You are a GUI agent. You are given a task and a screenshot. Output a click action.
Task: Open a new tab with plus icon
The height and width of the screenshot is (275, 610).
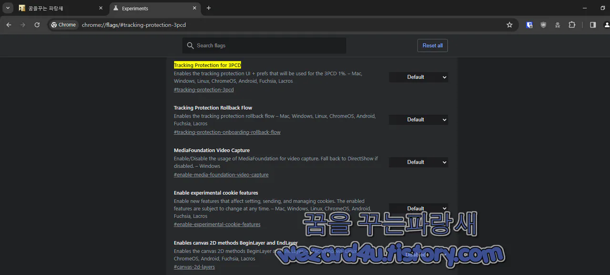(x=209, y=8)
